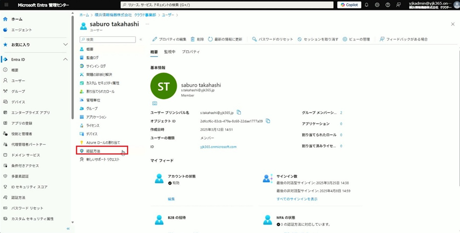The width and height of the screenshot is (460, 233).
Task: Copy the object ID value
Action: [268, 121]
